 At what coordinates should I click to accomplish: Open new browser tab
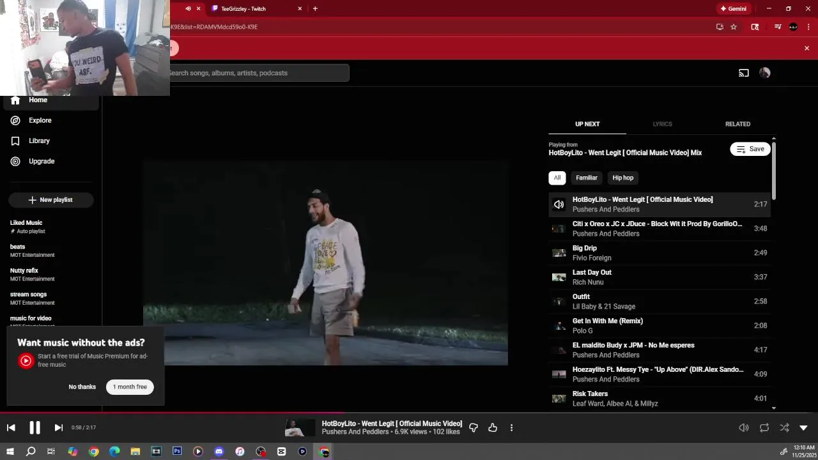(315, 9)
